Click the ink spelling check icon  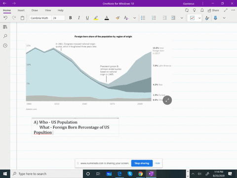tap(207, 18)
